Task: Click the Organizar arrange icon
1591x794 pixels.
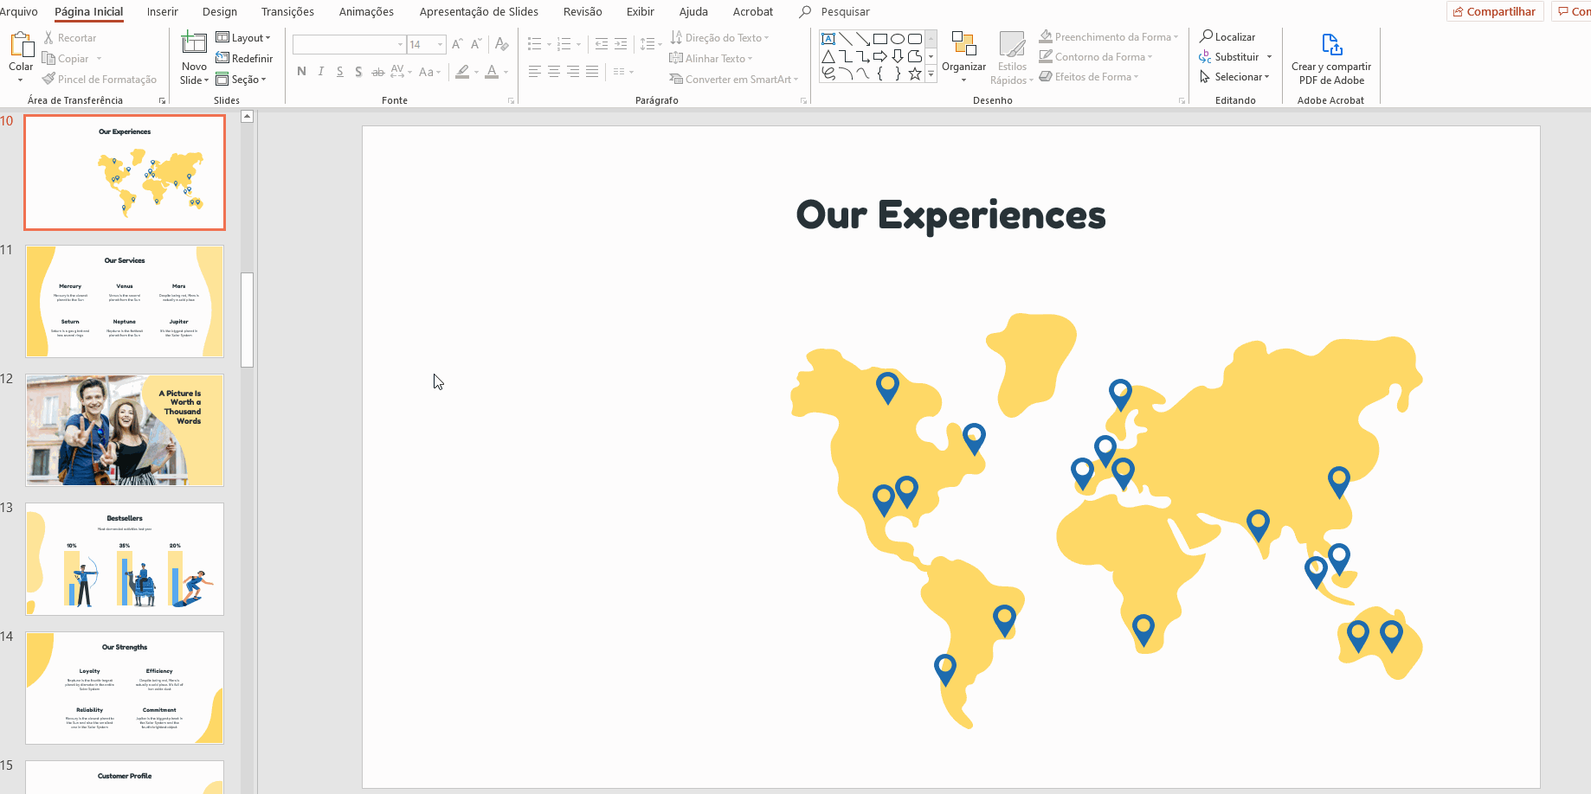Action: point(963,44)
